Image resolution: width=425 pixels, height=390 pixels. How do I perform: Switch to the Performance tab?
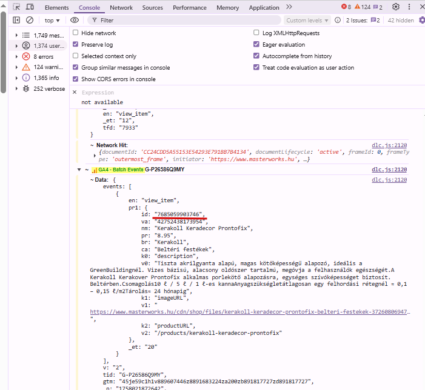click(x=189, y=8)
